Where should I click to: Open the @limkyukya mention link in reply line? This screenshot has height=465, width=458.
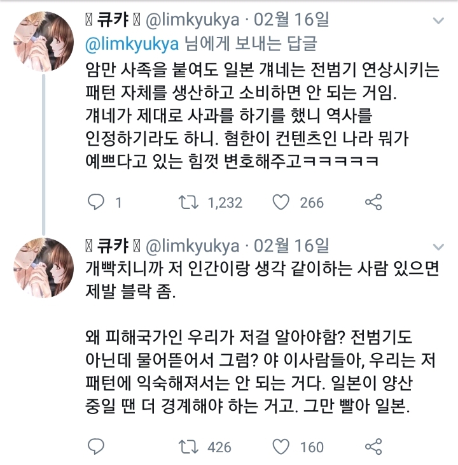pos(132,45)
